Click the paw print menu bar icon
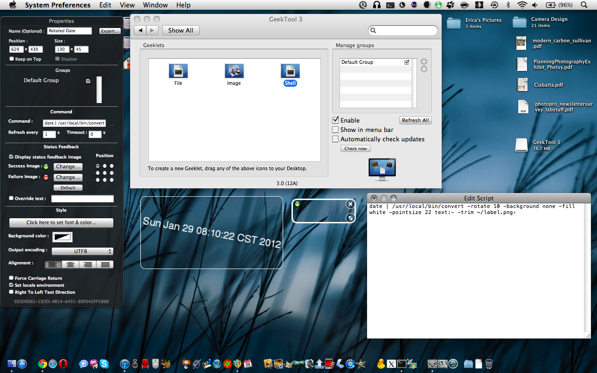The height and width of the screenshot is (373, 597). [451, 5]
